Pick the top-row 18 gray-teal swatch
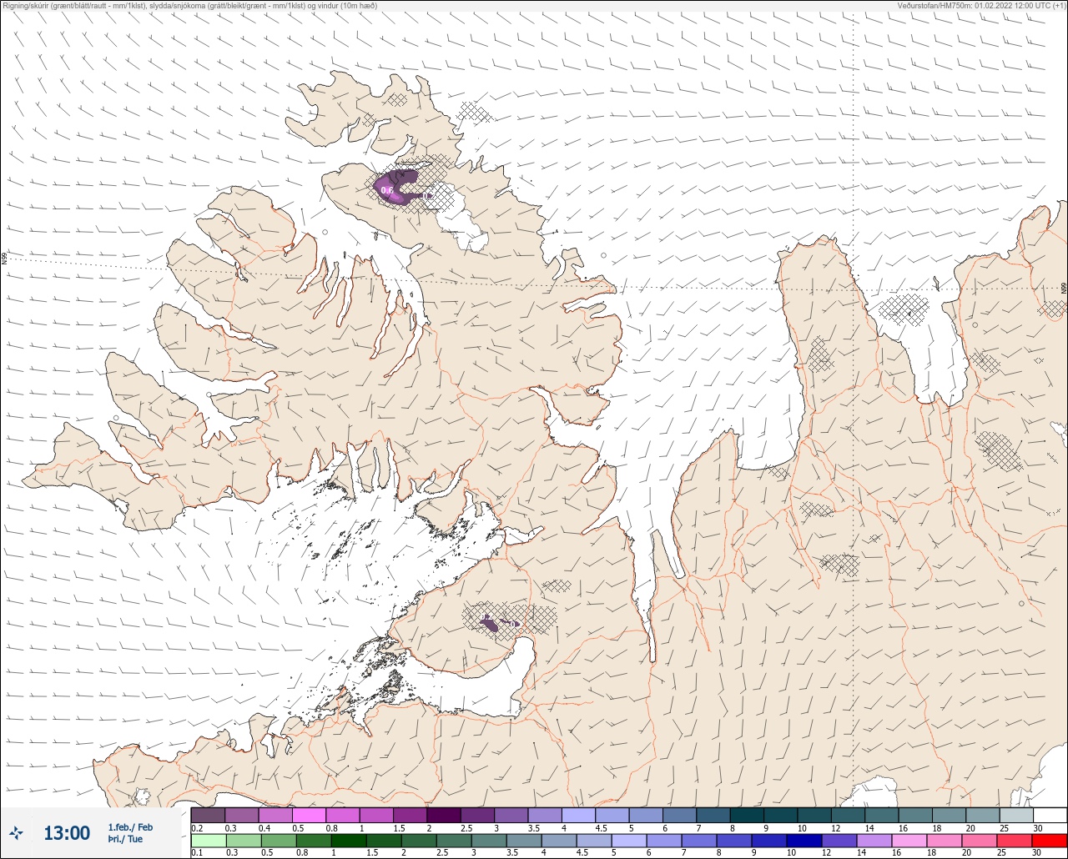This screenshot has height=859, width=1068. click(949, 816)
